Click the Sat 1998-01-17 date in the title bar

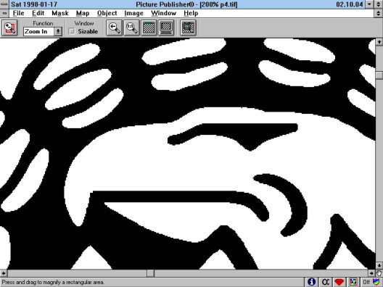tap(34, 4)
